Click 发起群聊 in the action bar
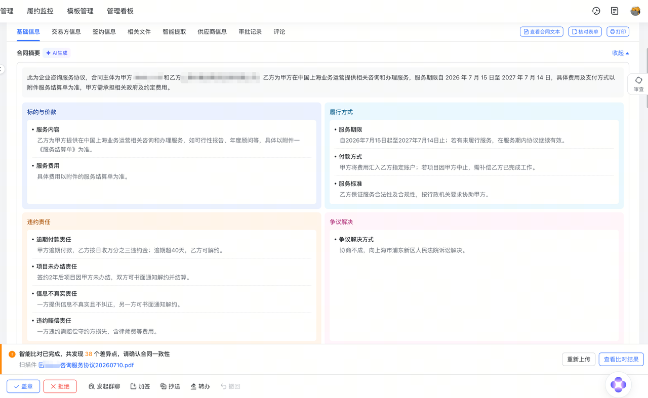The width and height of the screenshot is (648, 398). (104, 386)
